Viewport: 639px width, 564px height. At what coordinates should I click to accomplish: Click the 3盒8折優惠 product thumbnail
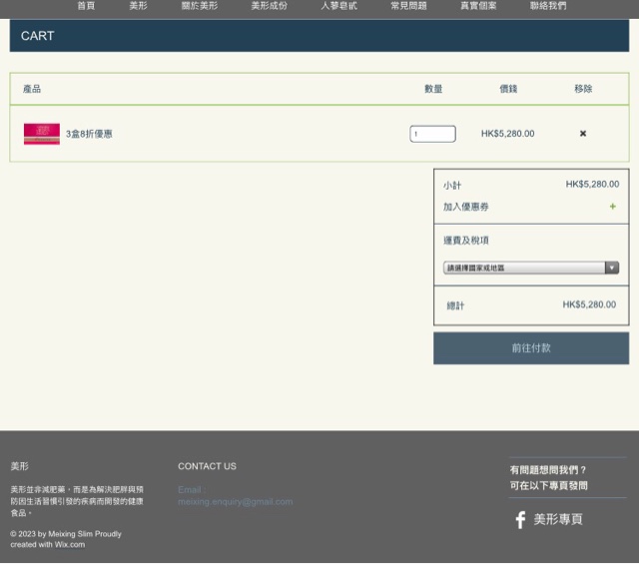coord(42,134)
